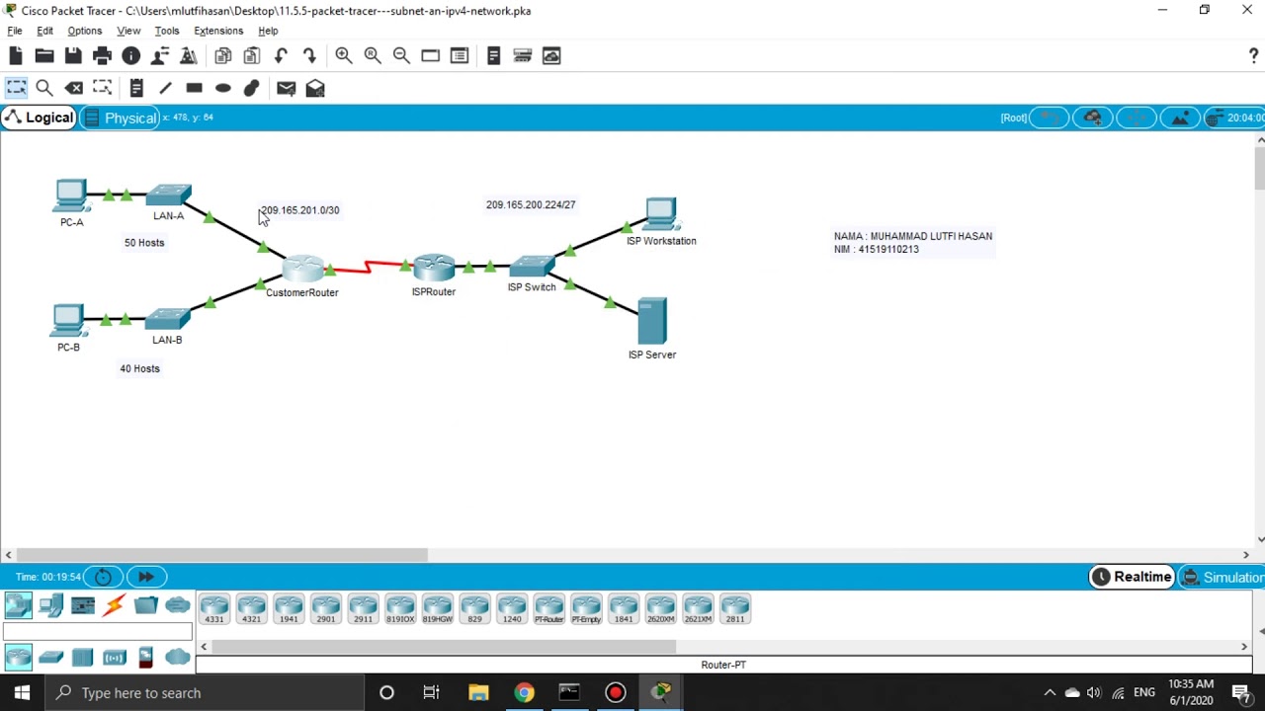Print the topology using the printer icon
The image size is (1265, 711).
(x=102, y=56)
